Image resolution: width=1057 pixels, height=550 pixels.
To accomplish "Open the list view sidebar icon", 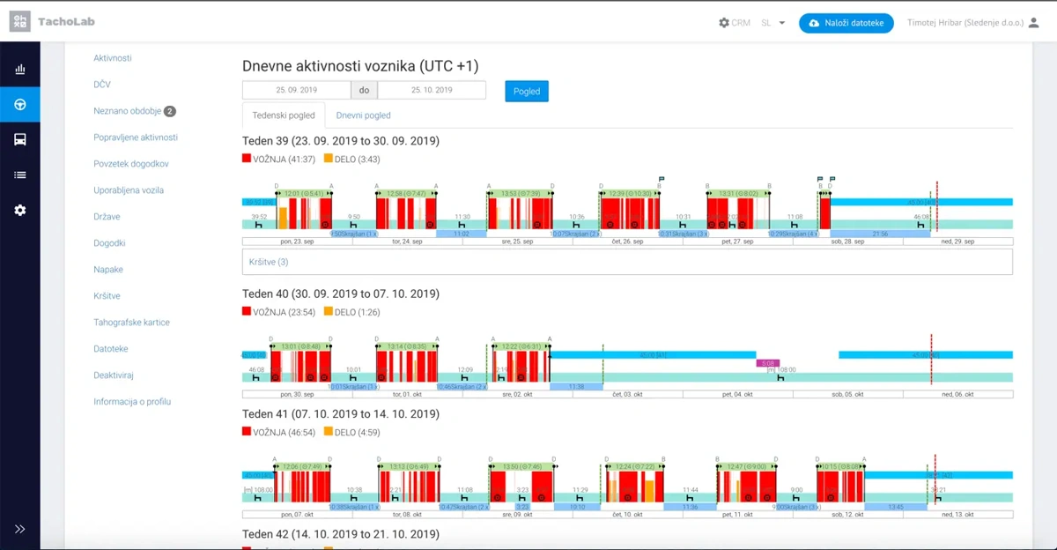I will pos(19,175).
